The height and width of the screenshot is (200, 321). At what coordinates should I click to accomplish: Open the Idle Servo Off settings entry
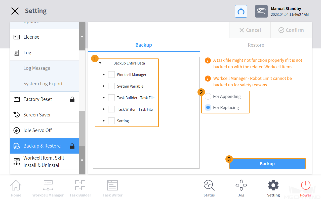click(44, 130)
